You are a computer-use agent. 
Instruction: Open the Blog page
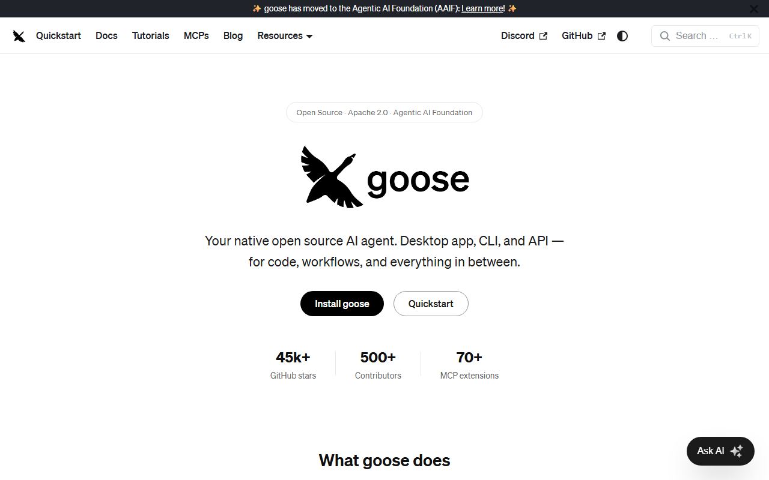(233, 36)
